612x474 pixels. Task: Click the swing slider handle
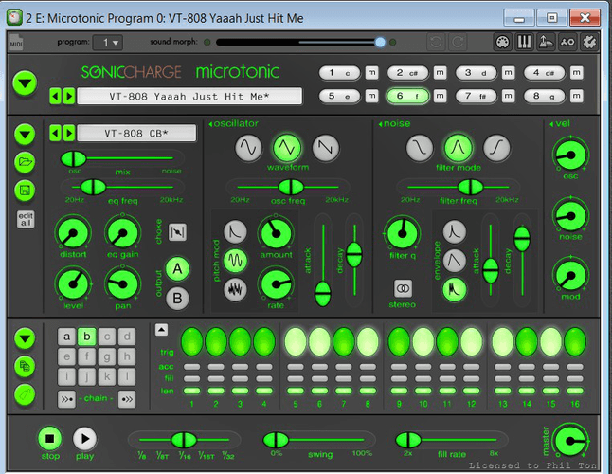point(276,440)
